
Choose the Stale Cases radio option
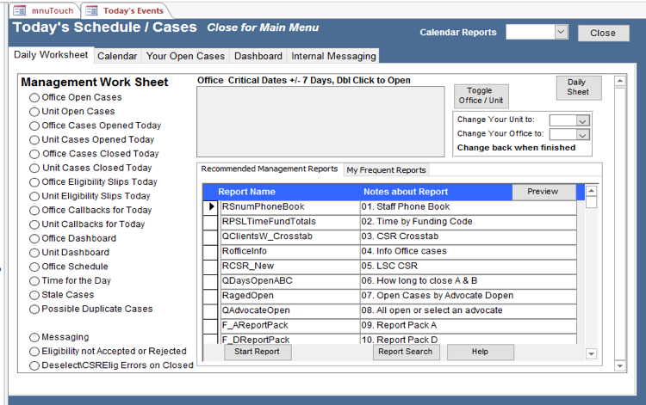coord(34,295)
